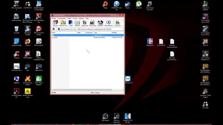Click the Microsoft Visual Basic 2010 icon

click(28, 18)
